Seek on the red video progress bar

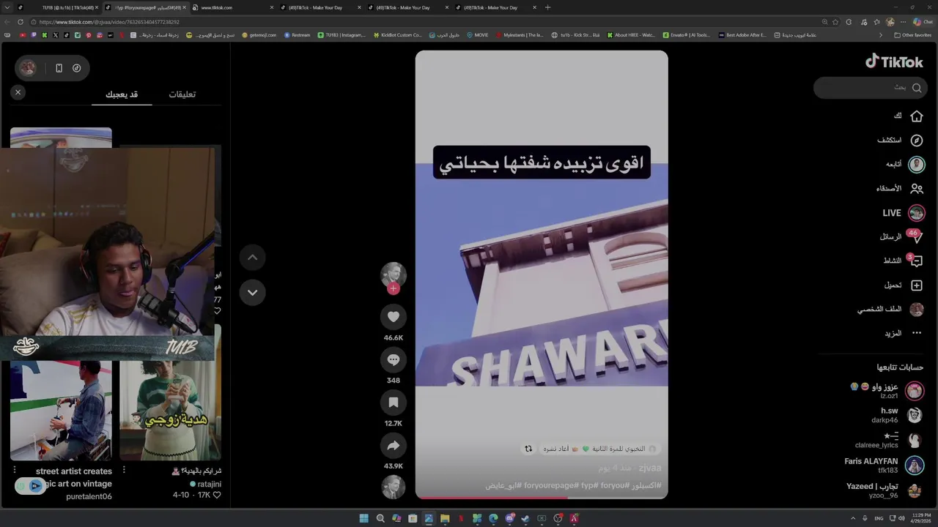[542, 497]
